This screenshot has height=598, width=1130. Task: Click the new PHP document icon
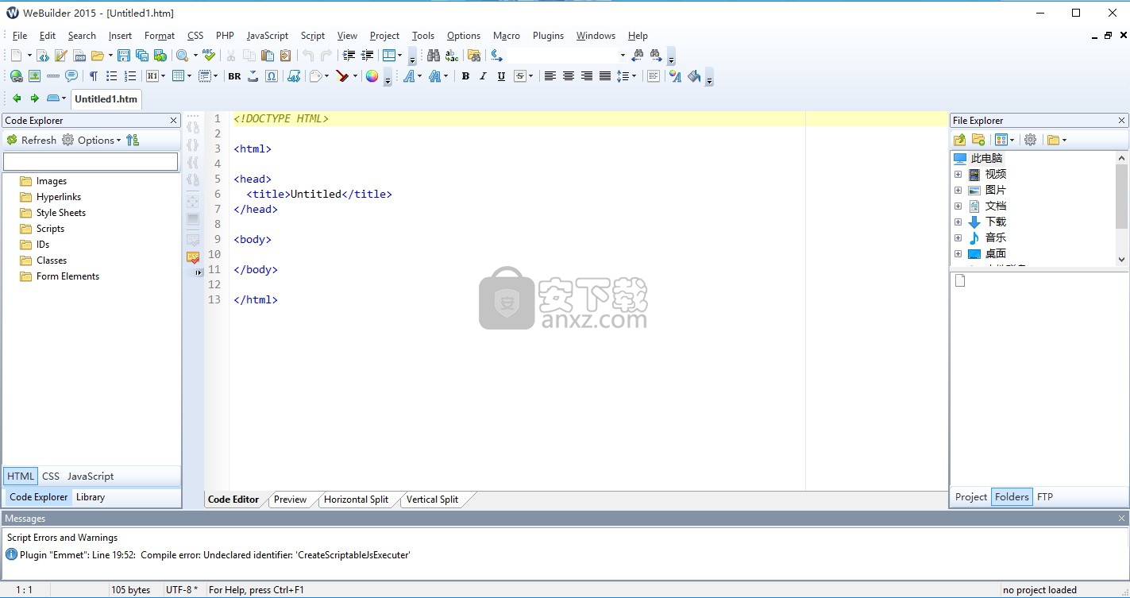point(79,56)
